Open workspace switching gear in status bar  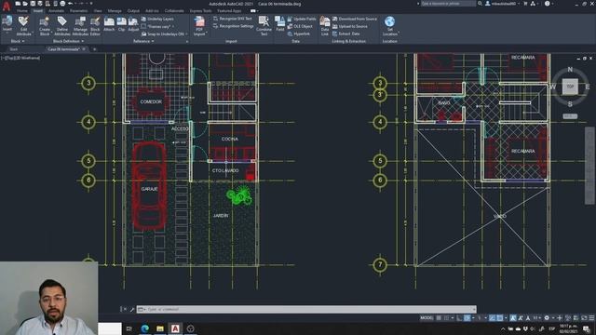point(547,318)
